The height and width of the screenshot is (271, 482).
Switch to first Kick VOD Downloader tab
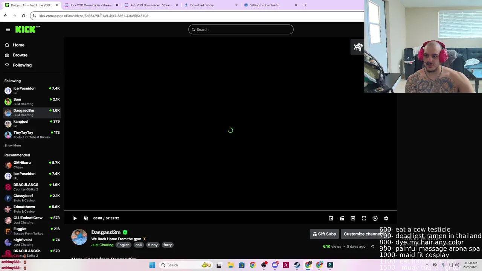tap(91, 5)
